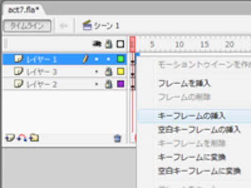Choose フレームを挿入 from context menu

184,84
